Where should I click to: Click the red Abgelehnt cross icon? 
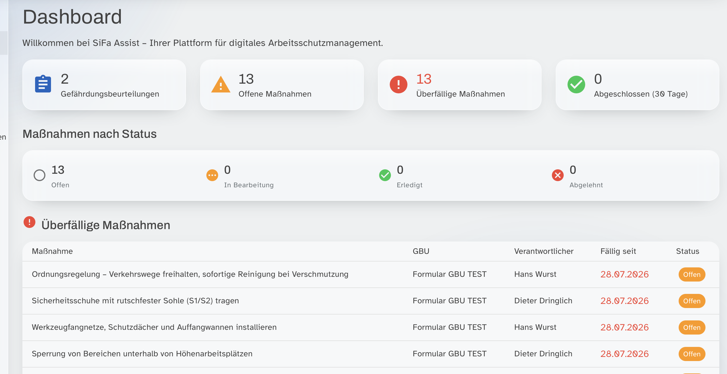pos(557,175)
